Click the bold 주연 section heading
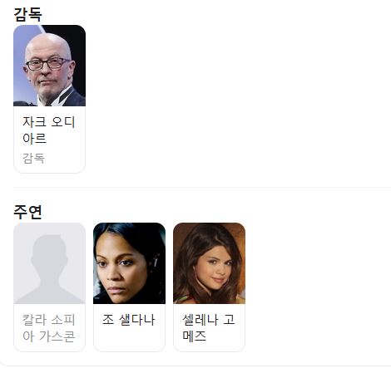 27,212
